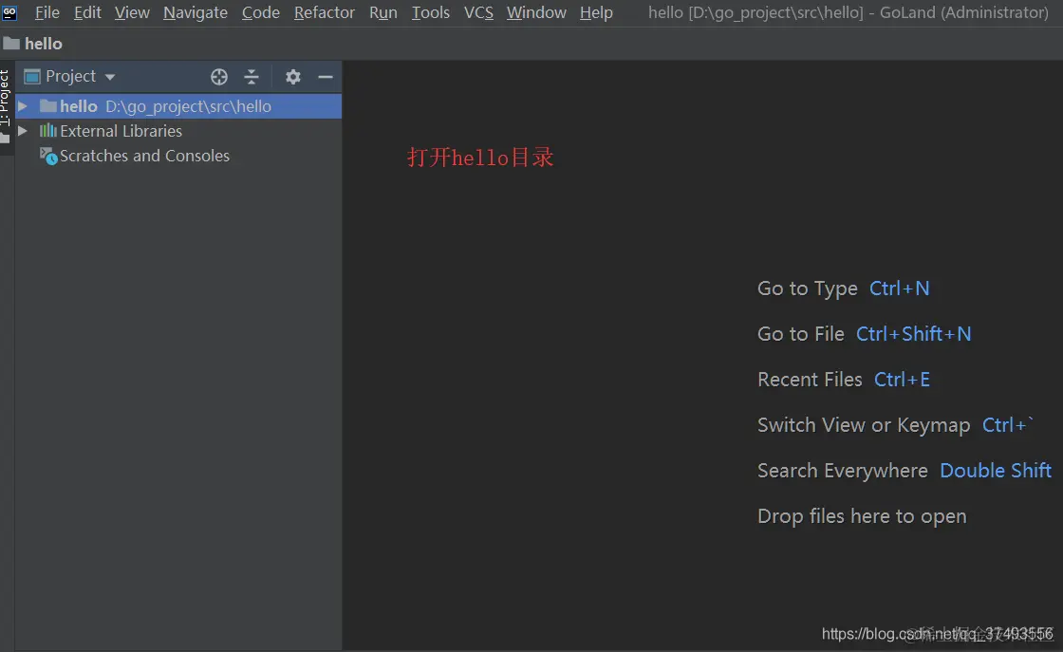Click the Project view icon beside its label

pos(31,76)
